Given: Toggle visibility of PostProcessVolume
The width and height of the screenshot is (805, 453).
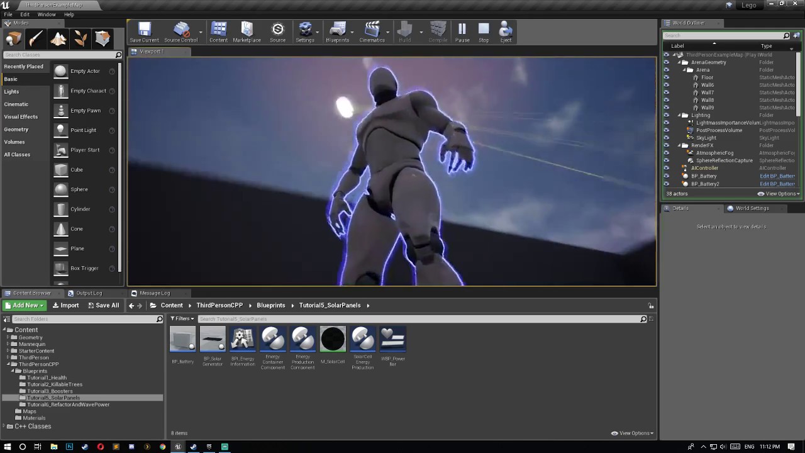Looking at the screenshot, I should pyautogui.click(x=667, y=130).
